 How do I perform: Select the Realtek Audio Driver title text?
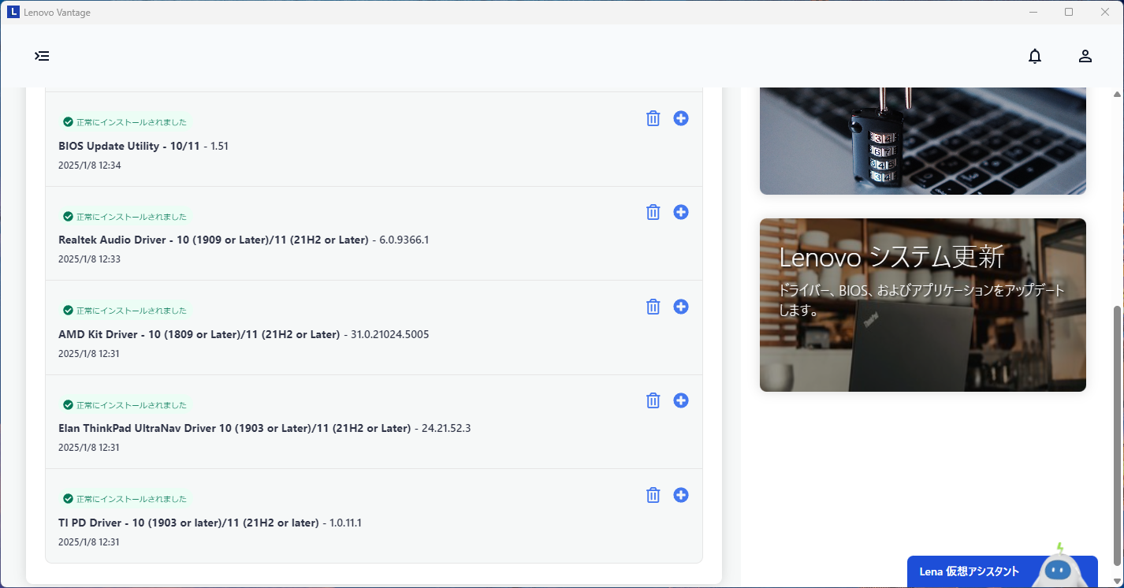pyautogui.click(x=214, y=240)
